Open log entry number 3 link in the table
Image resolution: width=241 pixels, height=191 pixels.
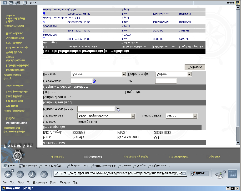coord(44,22)
